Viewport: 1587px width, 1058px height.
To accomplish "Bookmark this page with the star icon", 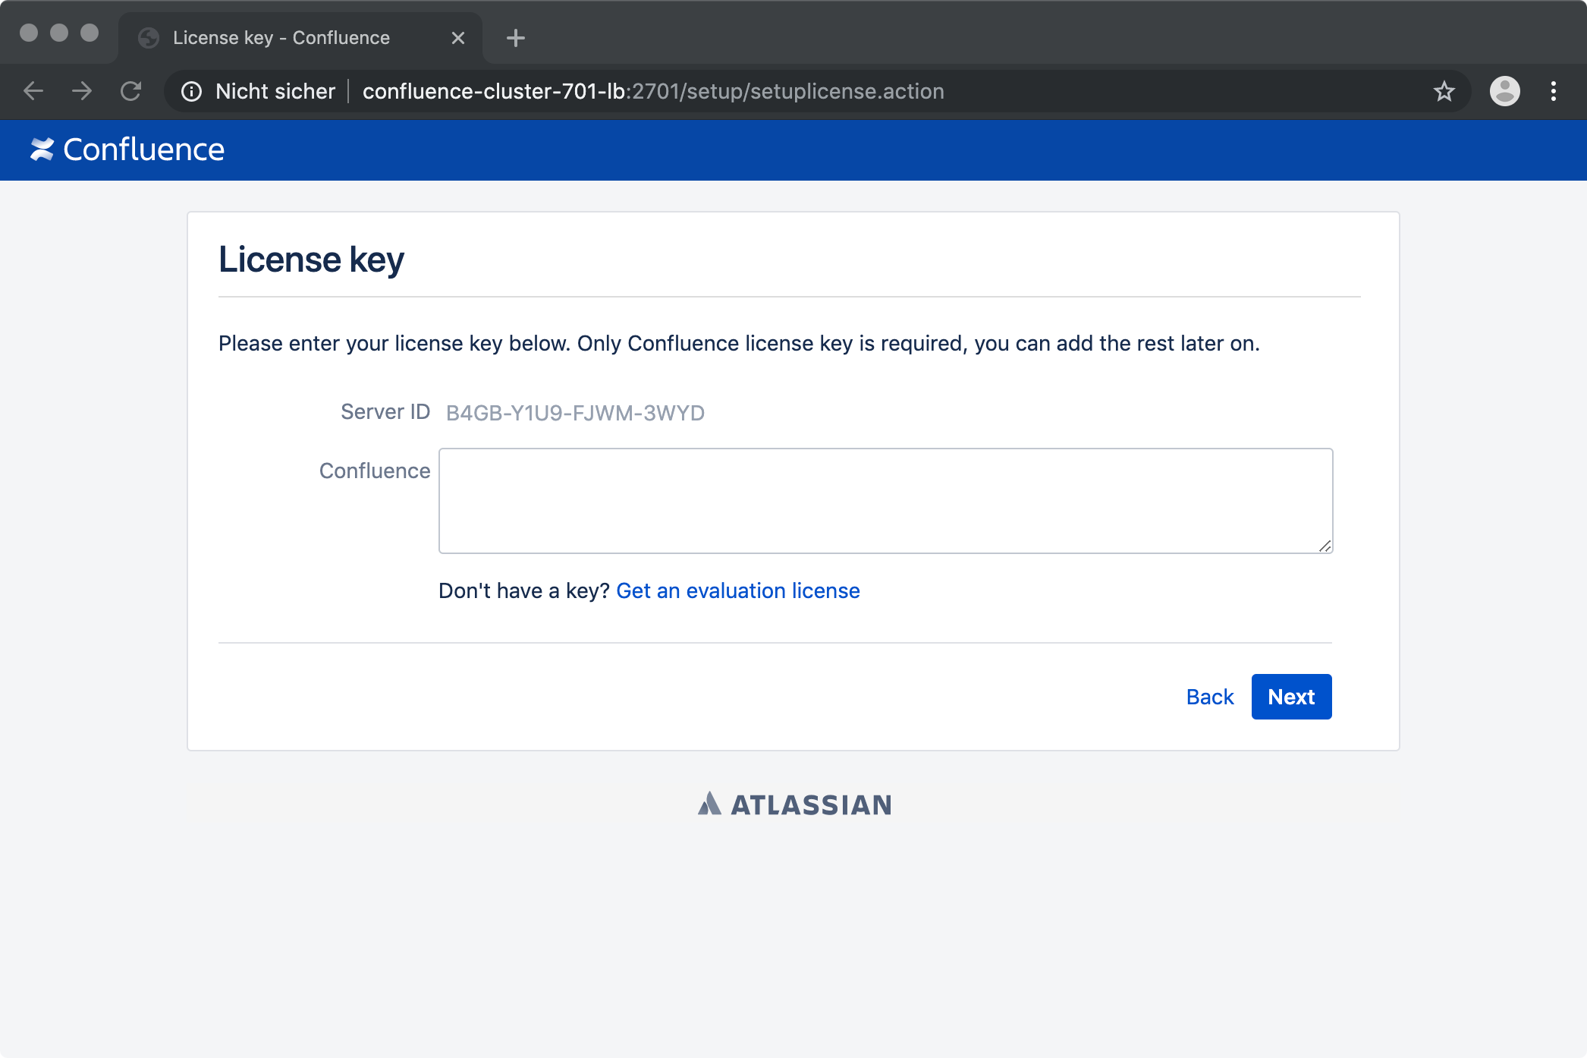I will [x=1444, y=91].
